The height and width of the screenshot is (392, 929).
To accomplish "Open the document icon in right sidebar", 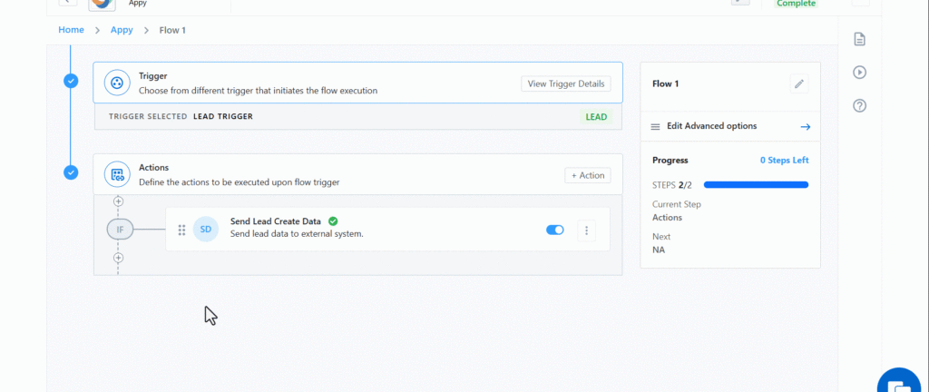I will coord(859,39).
